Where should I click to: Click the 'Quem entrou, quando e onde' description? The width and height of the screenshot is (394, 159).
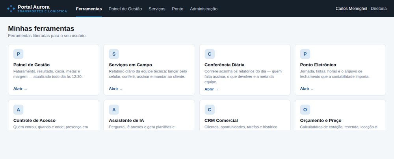50,127
